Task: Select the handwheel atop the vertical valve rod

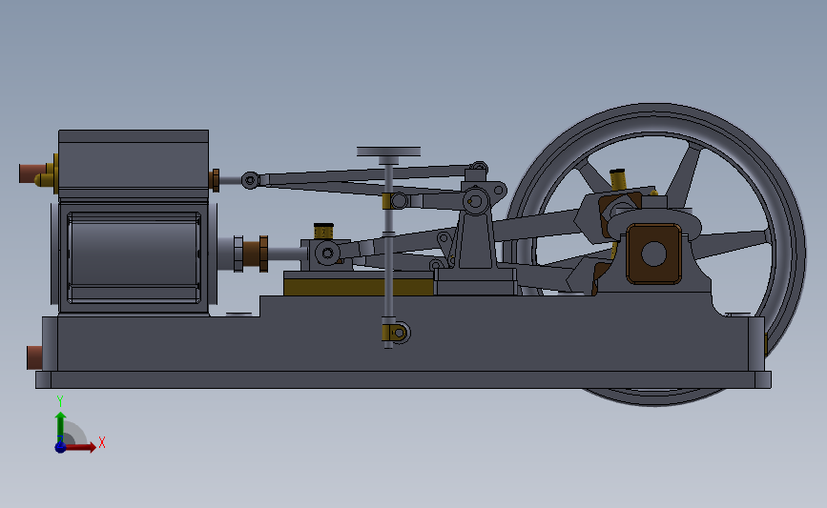Action: (389, 152)
